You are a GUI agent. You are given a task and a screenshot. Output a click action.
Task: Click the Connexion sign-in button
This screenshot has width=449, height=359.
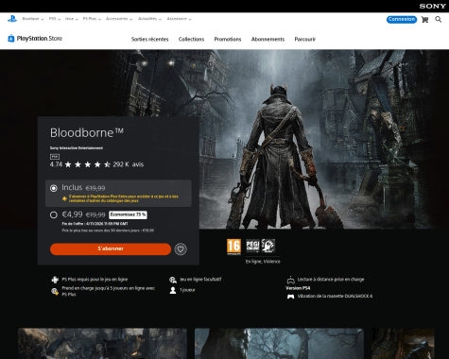[402, 20]
